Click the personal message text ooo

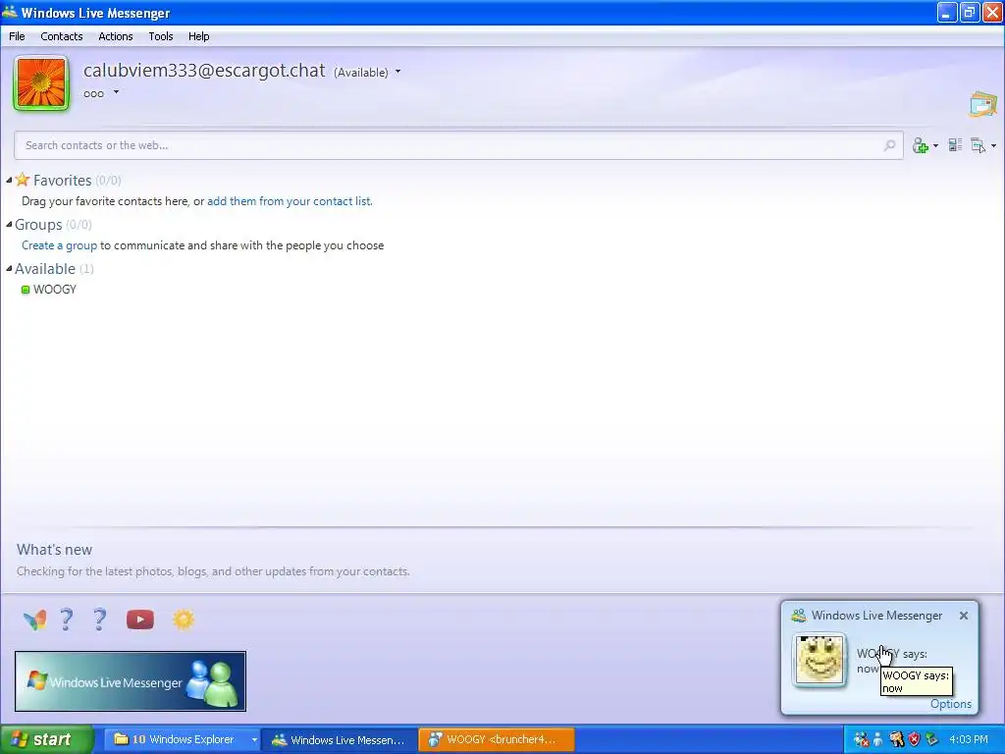[93, 93]
